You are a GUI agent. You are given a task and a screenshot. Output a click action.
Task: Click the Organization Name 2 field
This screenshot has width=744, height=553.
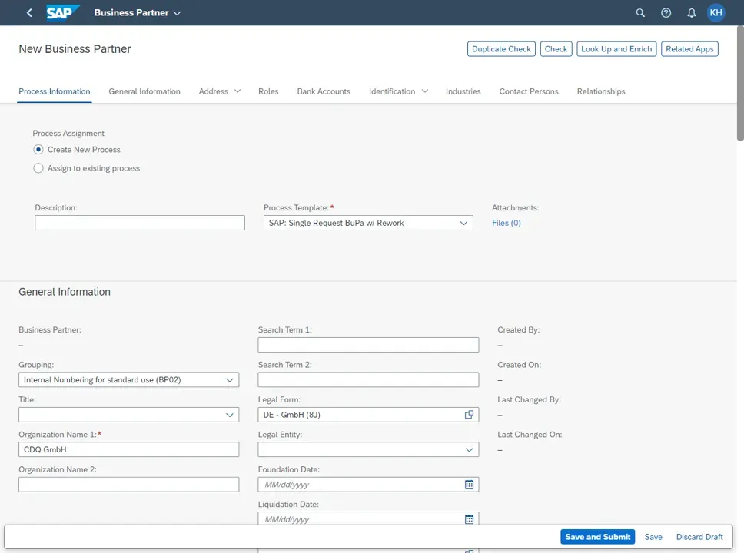coord(128,484)
